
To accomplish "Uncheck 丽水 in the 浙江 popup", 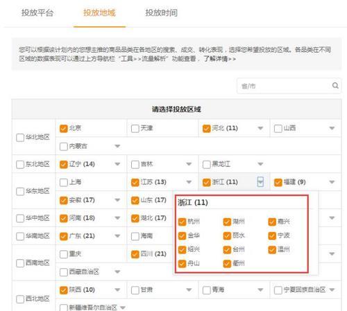I will 227,236.
